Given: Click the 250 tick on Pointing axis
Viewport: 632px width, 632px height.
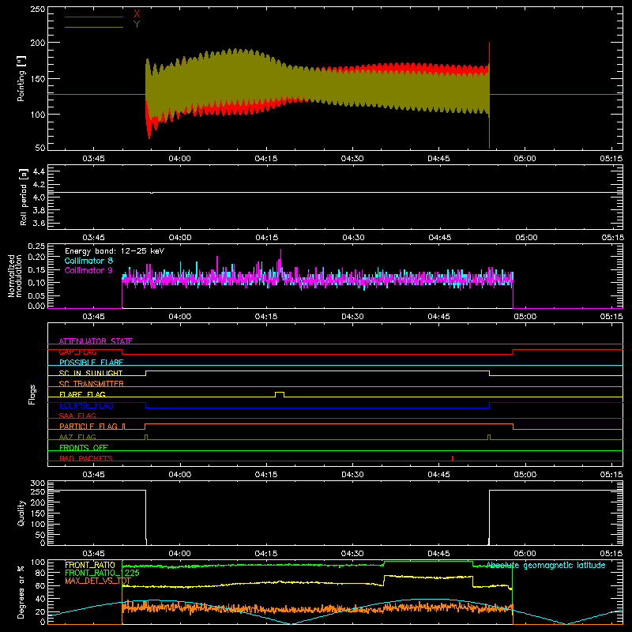Looking at the screenshot, I should coord(37,9).
